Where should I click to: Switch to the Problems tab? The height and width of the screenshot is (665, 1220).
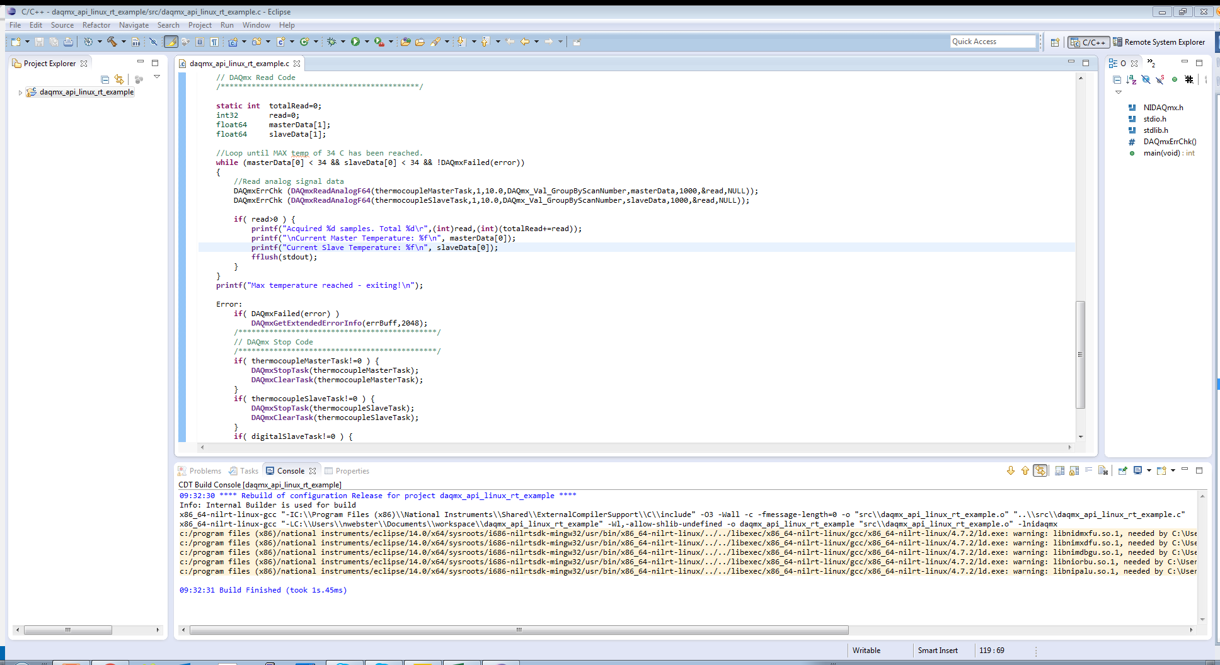(200, 471)
